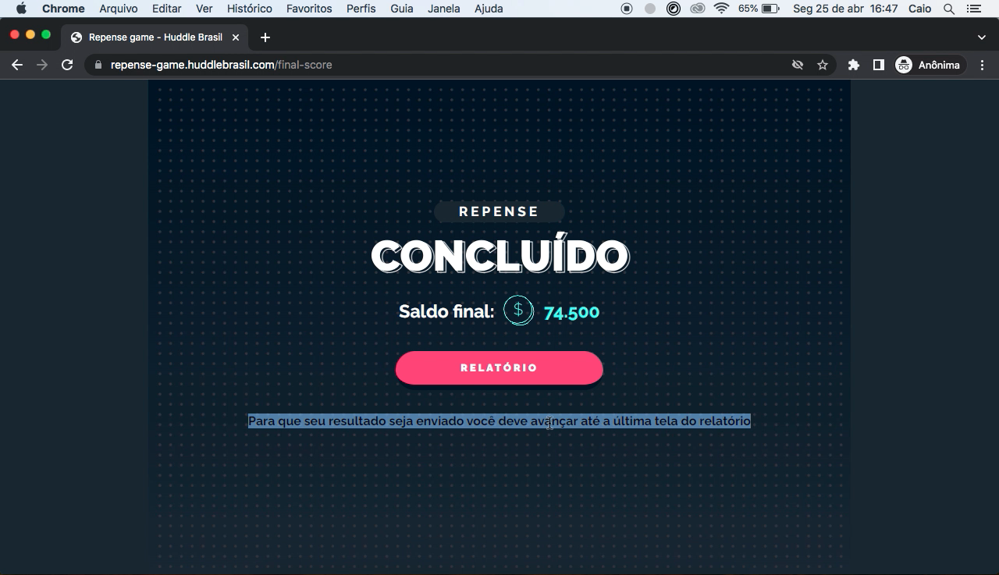Click the incognito mask icon in toolbar
The height and width of the screenshot is (575, 999).
[905, 65]
